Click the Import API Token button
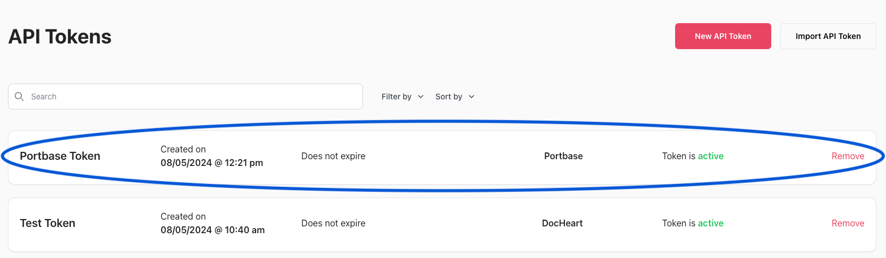 (828, 36)
